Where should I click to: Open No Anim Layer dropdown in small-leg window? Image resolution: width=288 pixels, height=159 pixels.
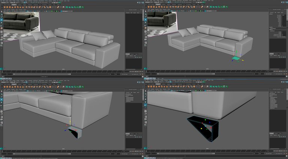[125, 154]
